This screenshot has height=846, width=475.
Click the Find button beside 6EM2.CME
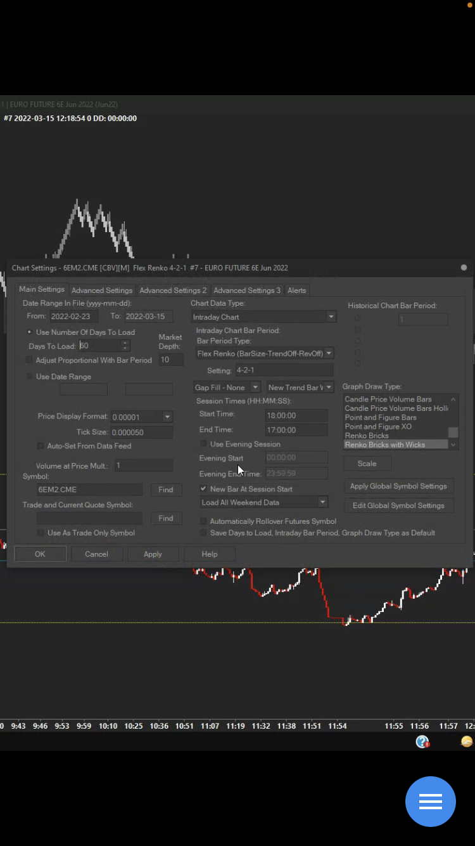(x=166, y=490)
